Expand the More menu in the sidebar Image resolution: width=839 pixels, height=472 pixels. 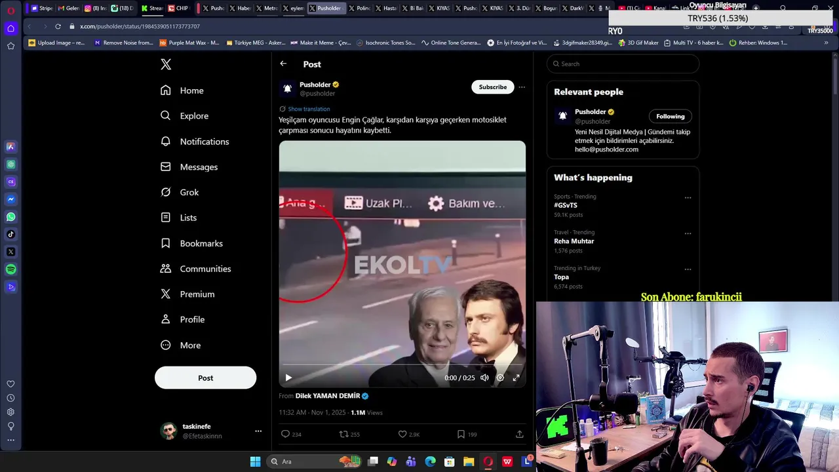coord(181,345)
